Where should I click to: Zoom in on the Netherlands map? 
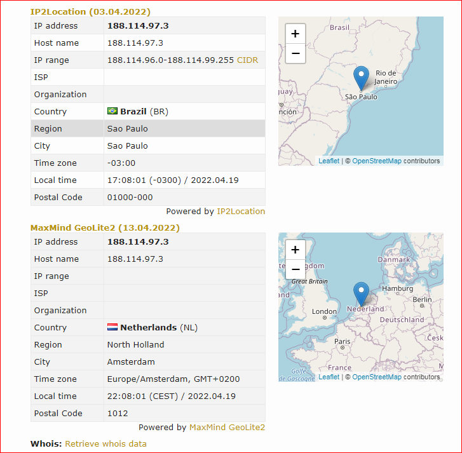point(296,250)
